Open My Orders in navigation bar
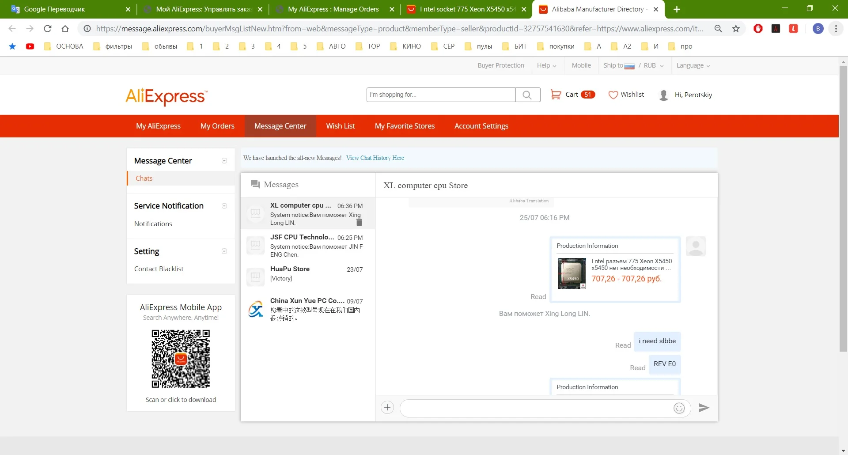Viewport: 848px width, 455px height. (217, 126)
